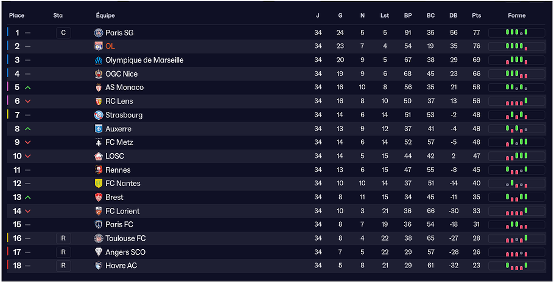The height and width of the screenshot is (282, 554).
Task: Click the green up arrow beside AS Monaco
Action: coord(28,88)
